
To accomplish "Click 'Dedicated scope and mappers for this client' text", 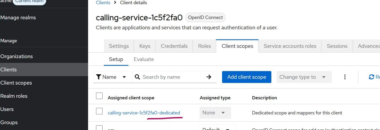I will (297, 113).
